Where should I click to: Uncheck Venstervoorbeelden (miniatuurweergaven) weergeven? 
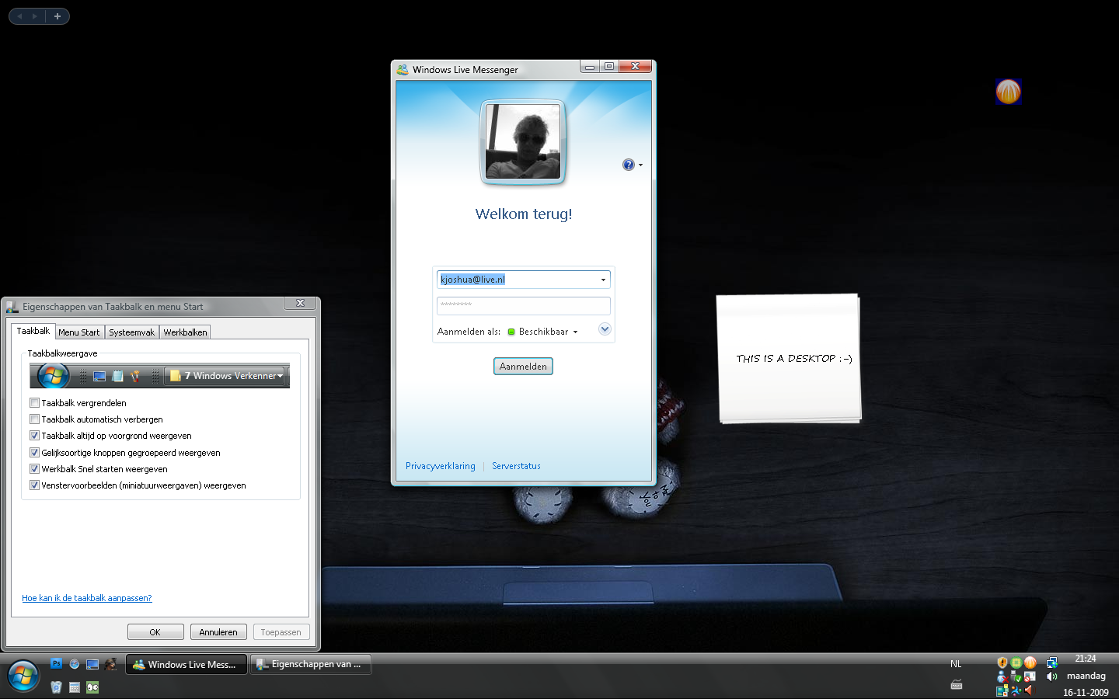point(34,485)
